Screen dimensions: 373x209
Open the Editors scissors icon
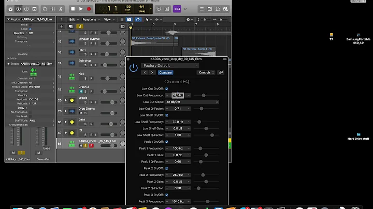coord(61,9)
